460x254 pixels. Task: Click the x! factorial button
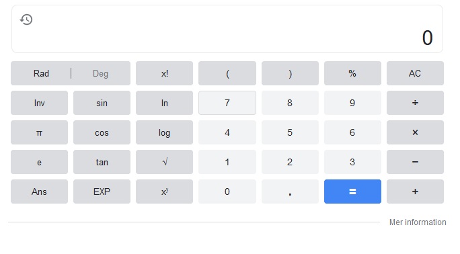point(164,73)
